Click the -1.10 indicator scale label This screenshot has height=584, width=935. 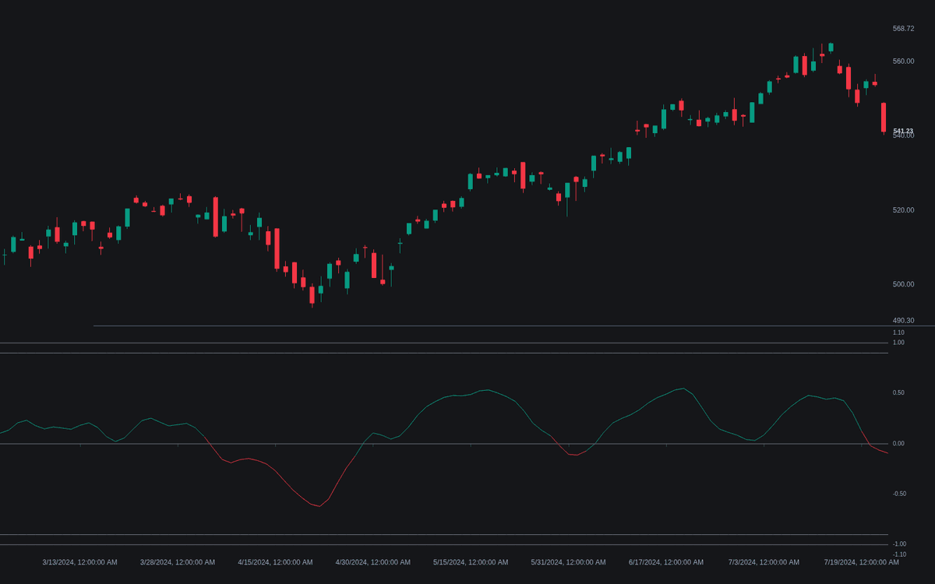[x=898, y=554]
